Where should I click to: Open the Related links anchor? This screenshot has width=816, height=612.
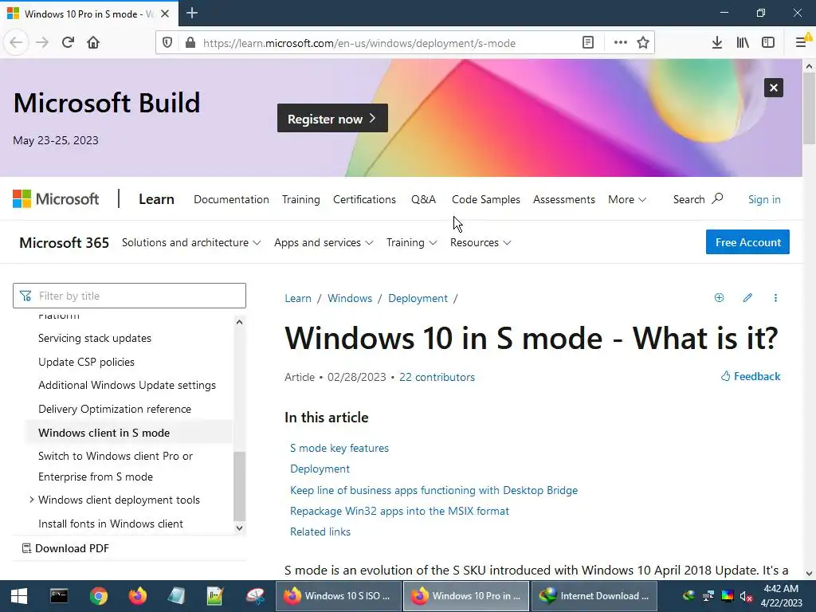point(320,532)
